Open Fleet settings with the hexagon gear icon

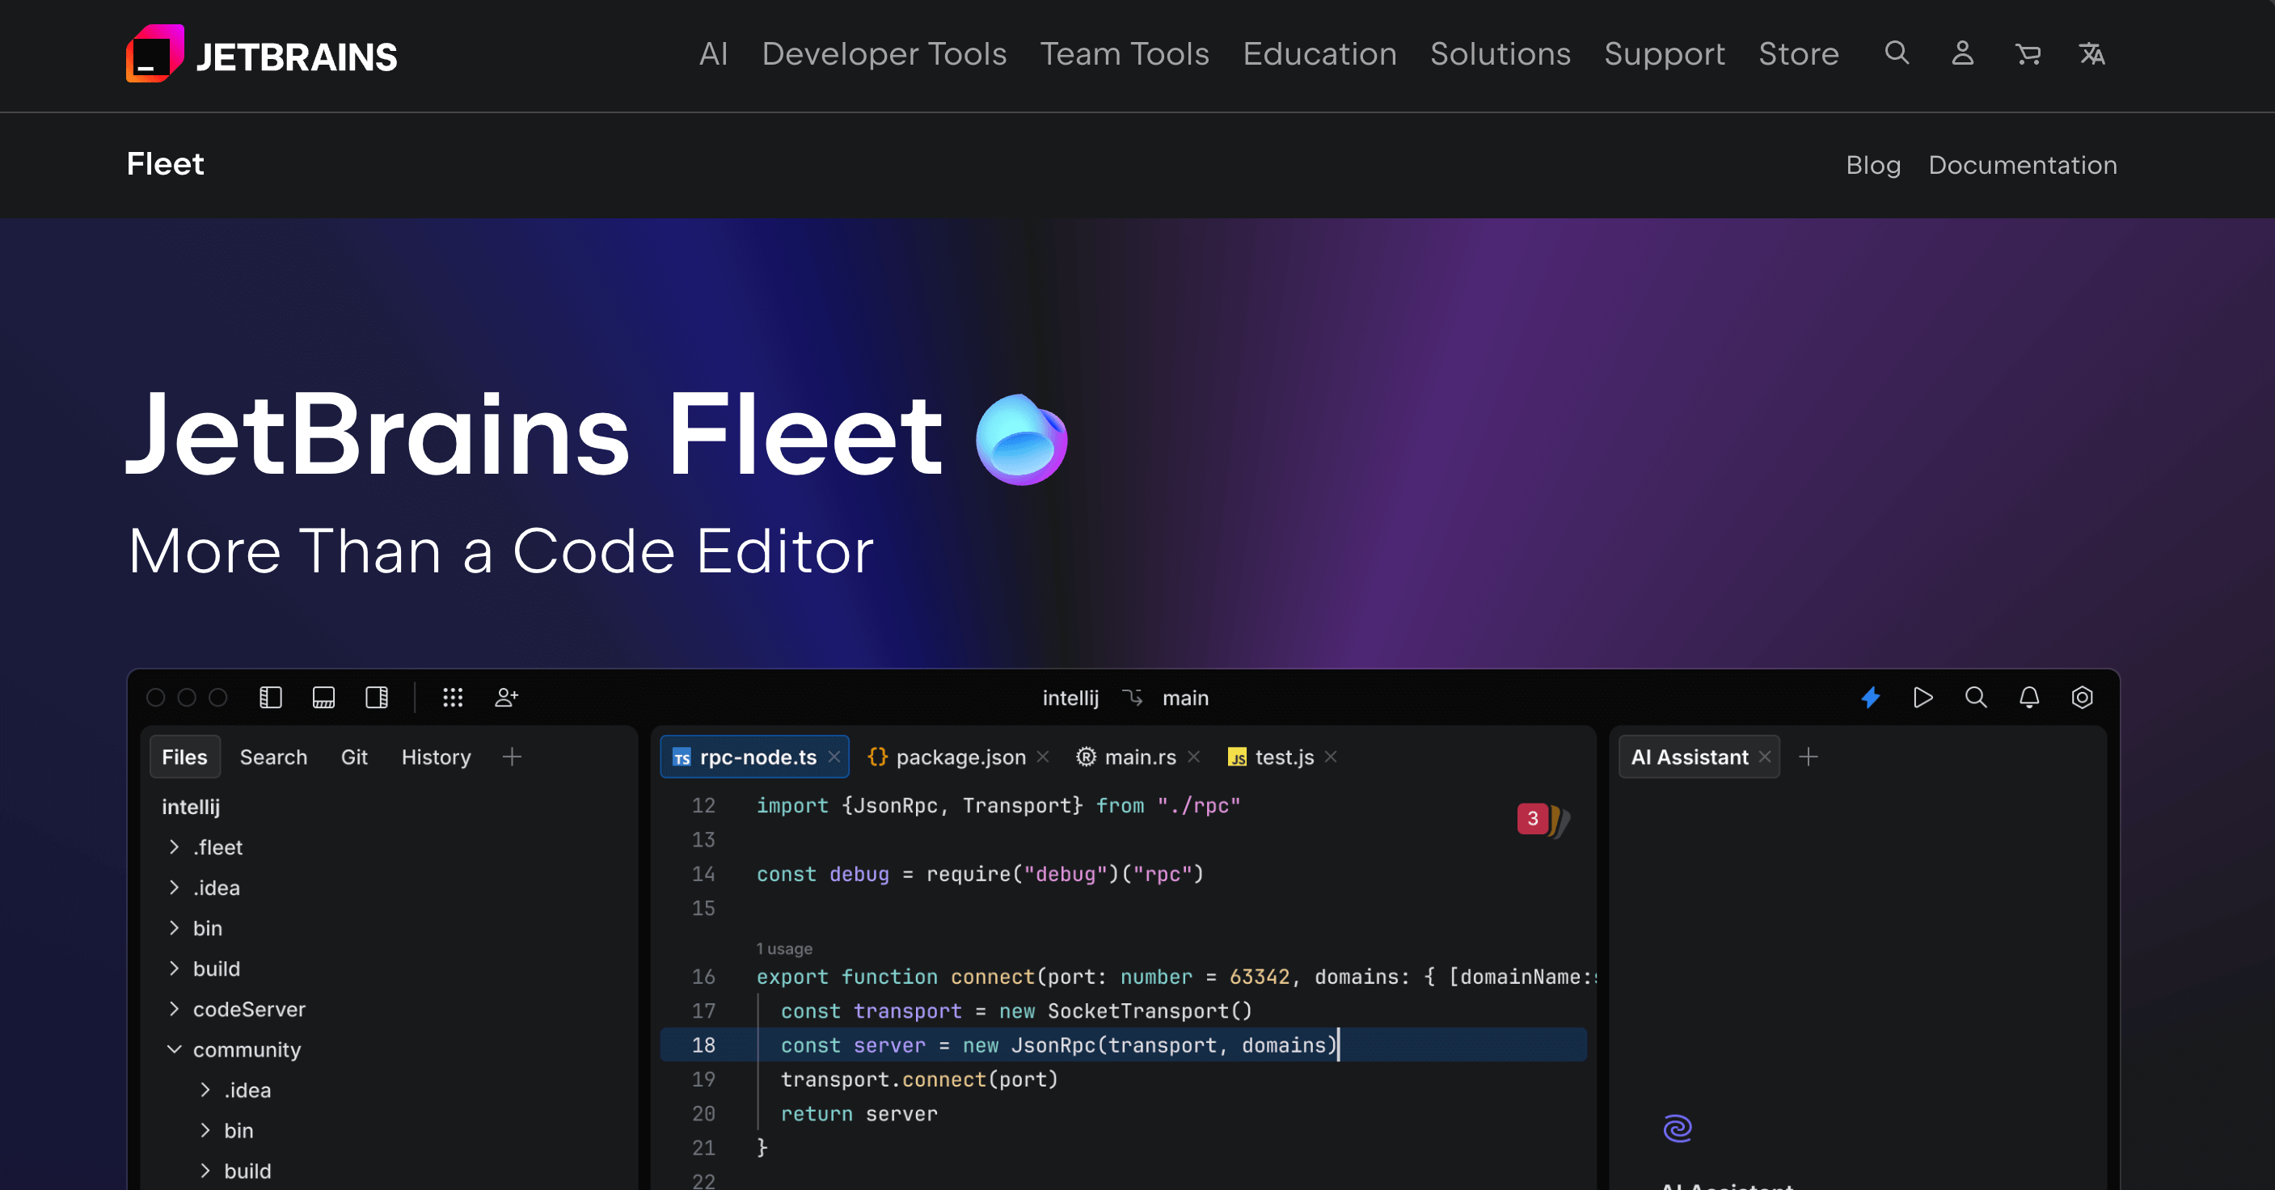tap(2082, 698)
